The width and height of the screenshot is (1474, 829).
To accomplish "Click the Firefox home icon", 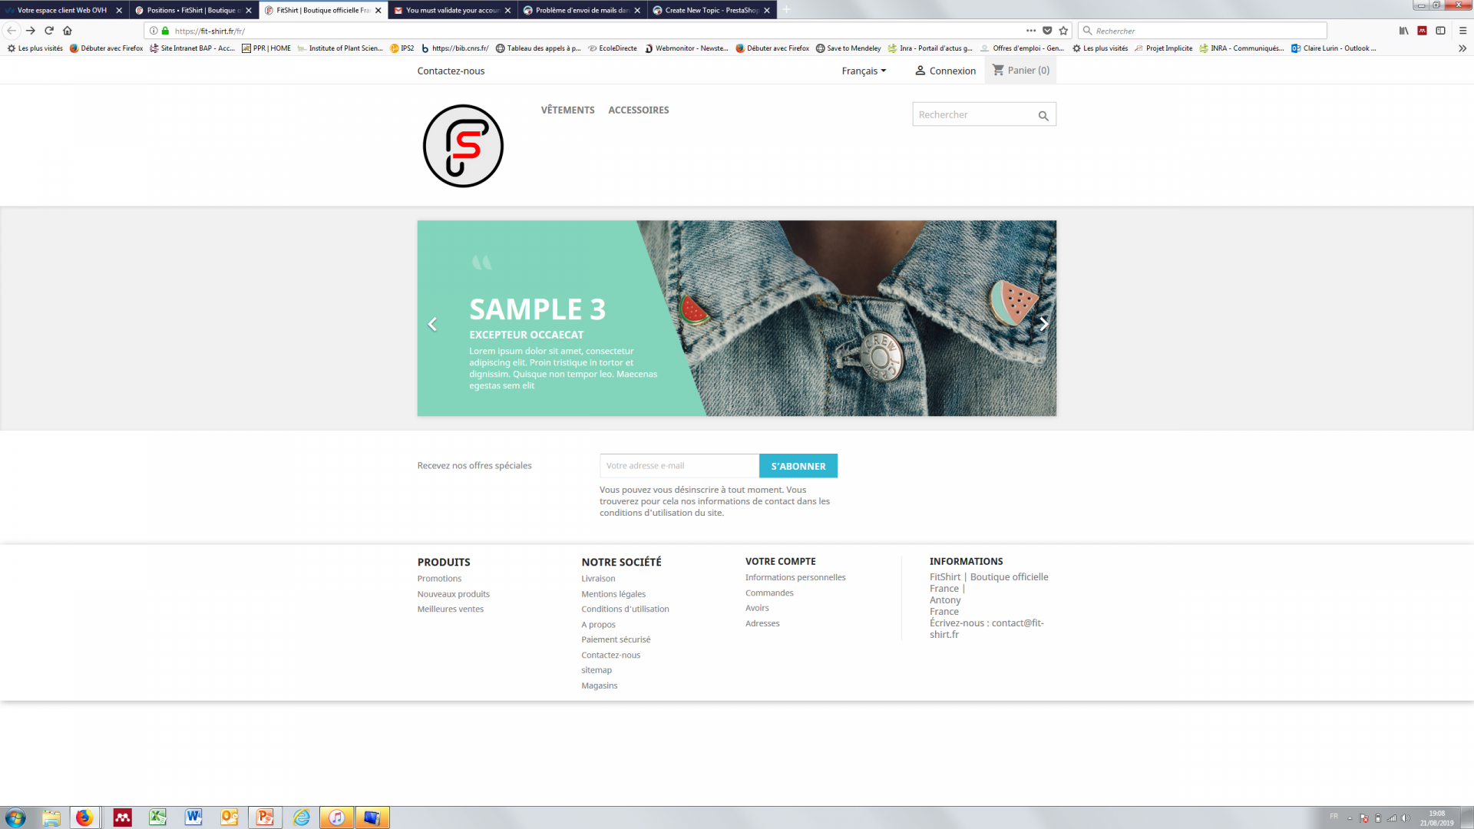I will [68, 31].
